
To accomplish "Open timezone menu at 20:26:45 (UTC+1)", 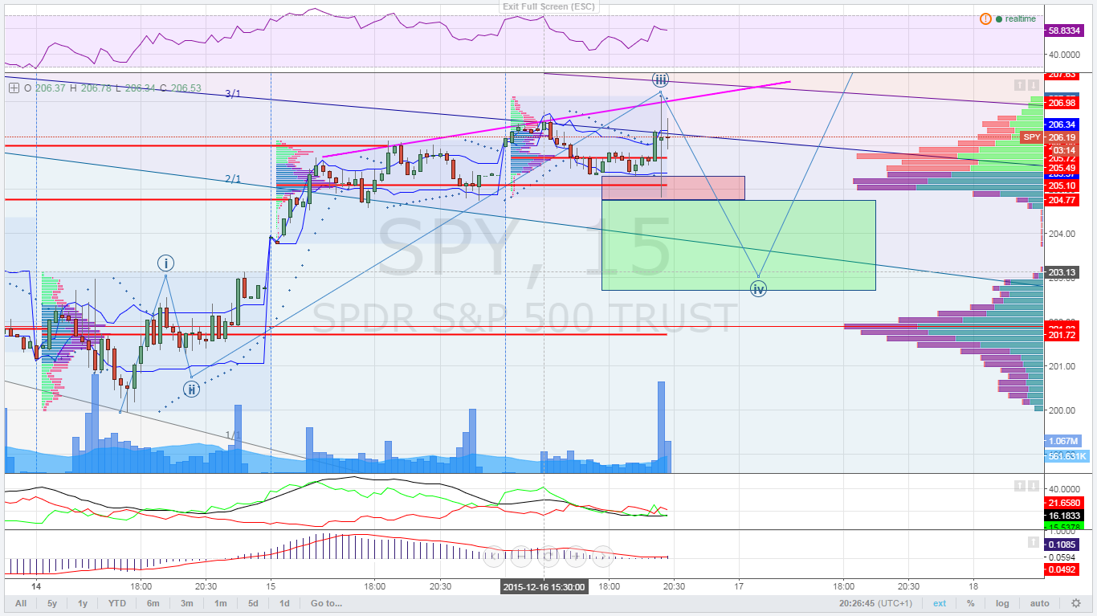I will click(876, 603).
